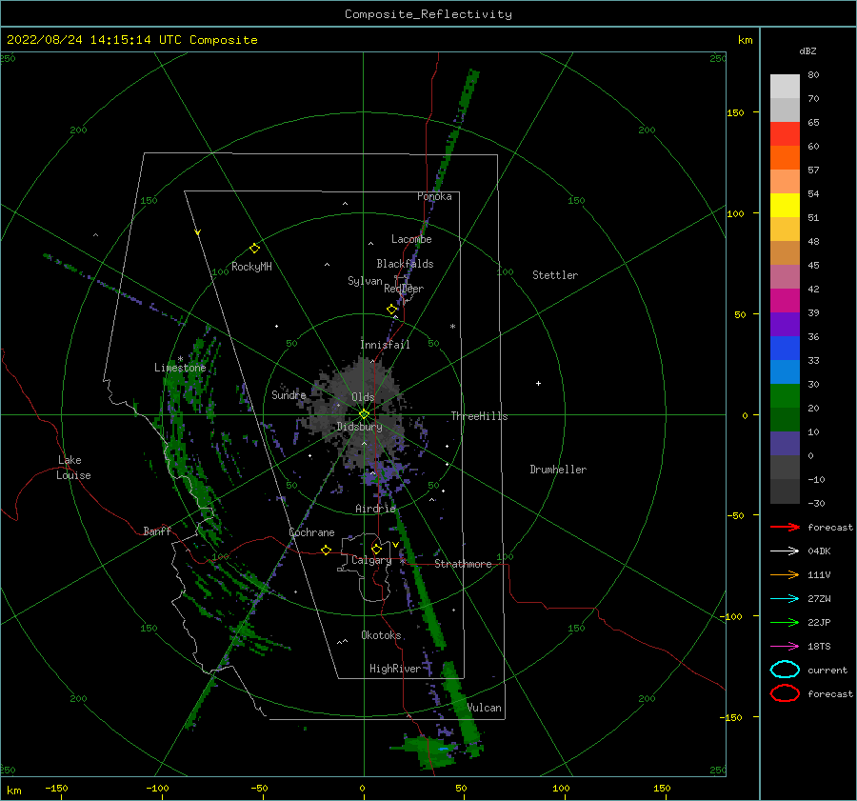The image size is (857, 801).
Task: Click the red 65-60 dBZ color swatch
Action: coord(785,134)
